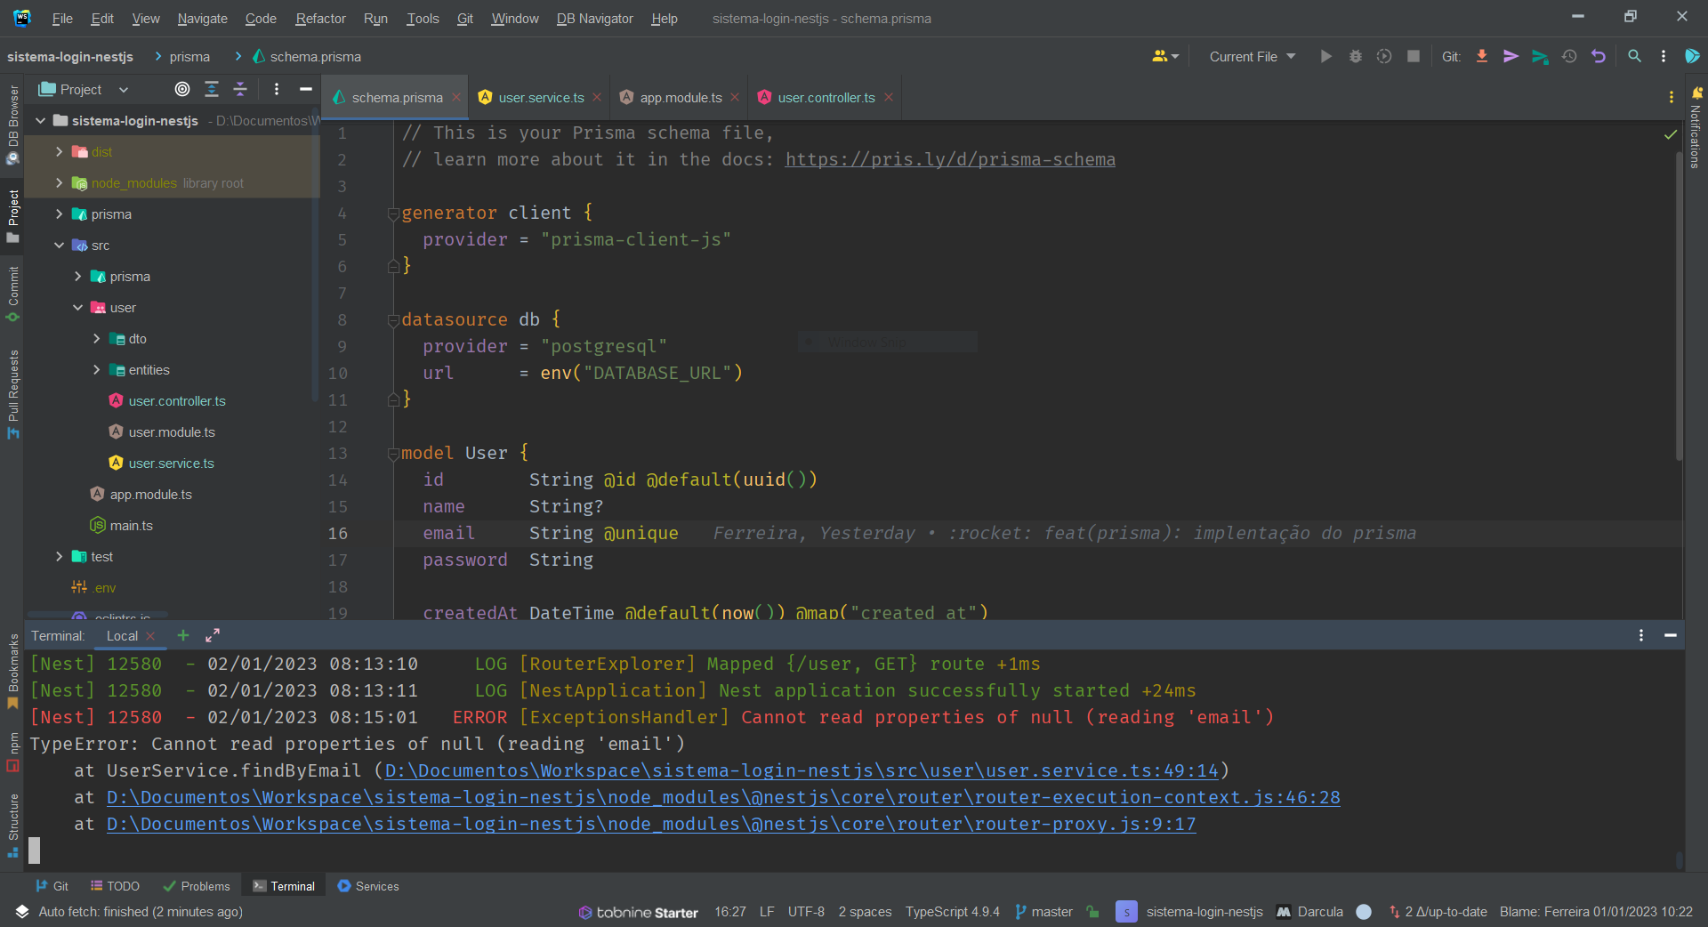Open Code With Me users icon
Screen dimensions: 1708x927
1165,56
